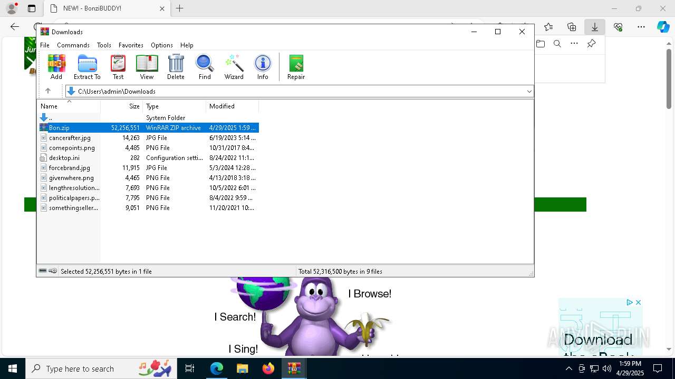Image resolution: width=675 pixels, height=379 pixels.
Task: Open Edge tab actions menu
Action: click(x=32, y=8)
